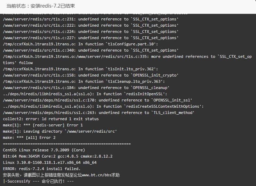Viewport: 256px width, 186px height.
Task: Click the Linux 3.10.0-1160 kernel version line
Action: 50,162
